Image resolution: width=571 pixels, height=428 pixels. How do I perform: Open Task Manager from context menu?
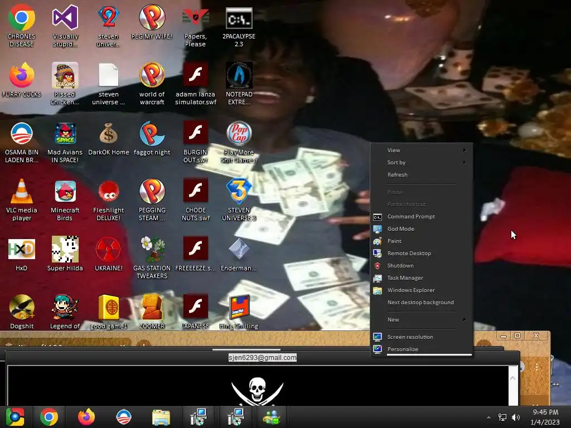click(x=422, y=278)
